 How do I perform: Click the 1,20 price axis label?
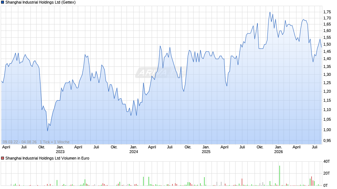327,91
